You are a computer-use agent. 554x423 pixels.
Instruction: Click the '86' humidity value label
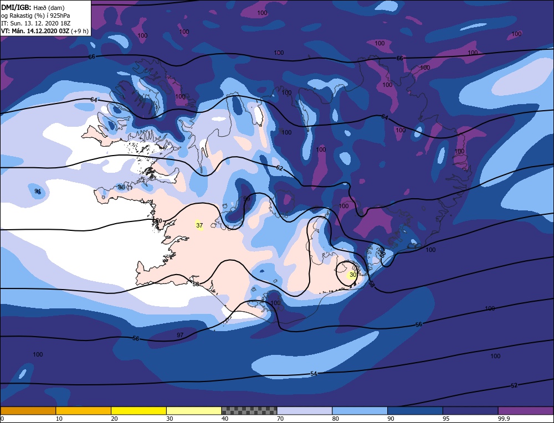pyautogui.click(x=121, y=187)
